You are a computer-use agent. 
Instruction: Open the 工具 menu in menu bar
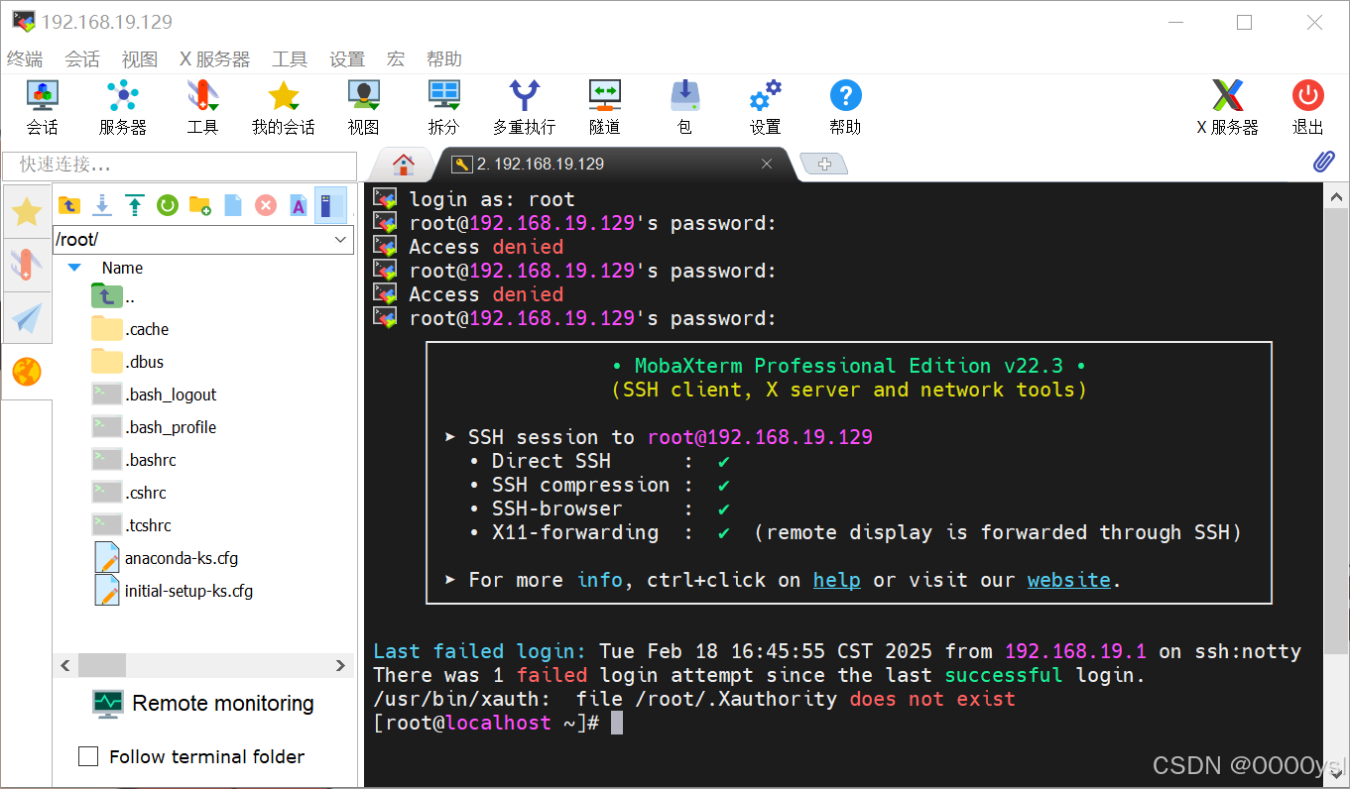click(x=290, y=58)
